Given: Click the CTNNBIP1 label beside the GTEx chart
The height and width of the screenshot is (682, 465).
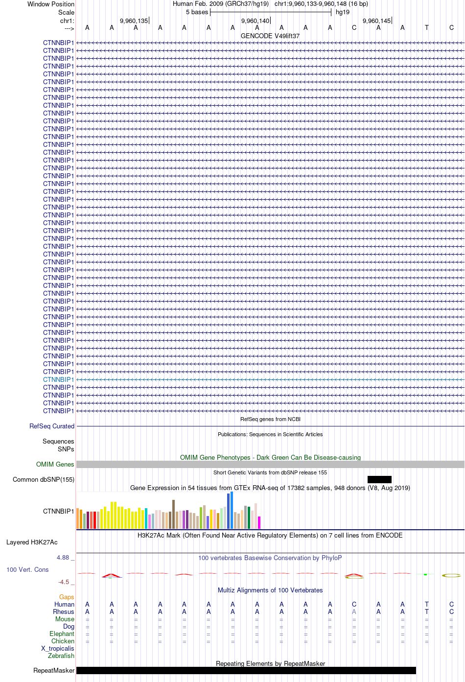Looking at the screenshot, I should point(58,511).
